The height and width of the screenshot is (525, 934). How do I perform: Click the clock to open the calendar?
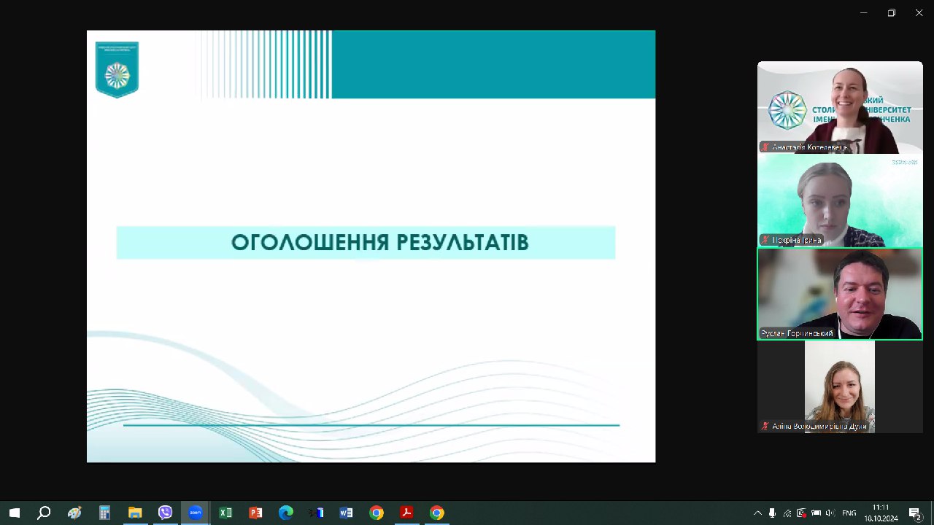(883, 513)
